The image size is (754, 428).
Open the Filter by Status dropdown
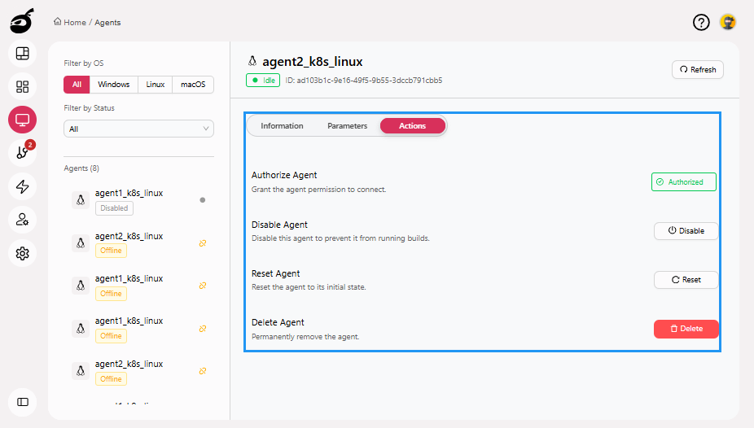click(x=138, y=129)
